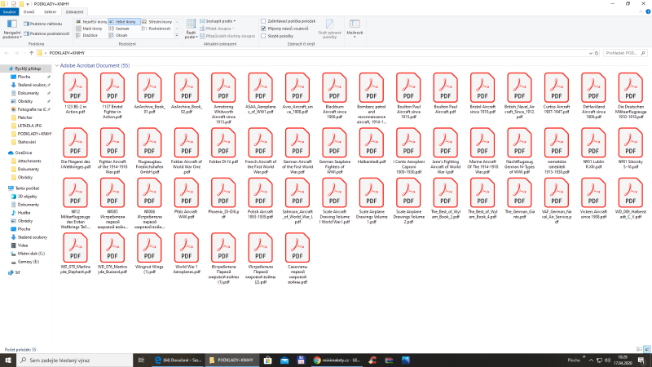Switch layout to Podrobnosti details view
Viewport: 652px width, 367px height.
(156, 29)
